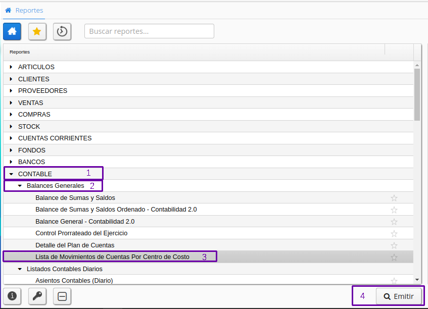Screen dimensions: 428x309
Task: Expand the COMPRAS category arrow
Action: 11,114
